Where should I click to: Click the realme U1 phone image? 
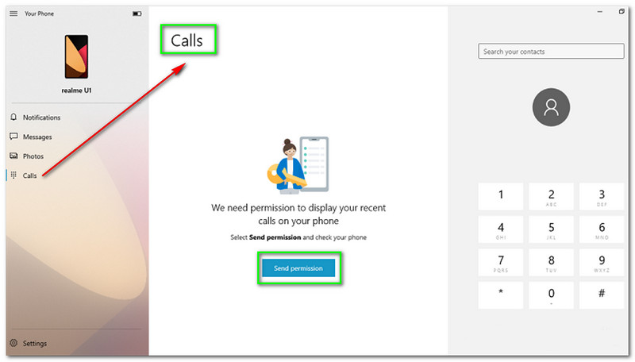pos(76,56)
